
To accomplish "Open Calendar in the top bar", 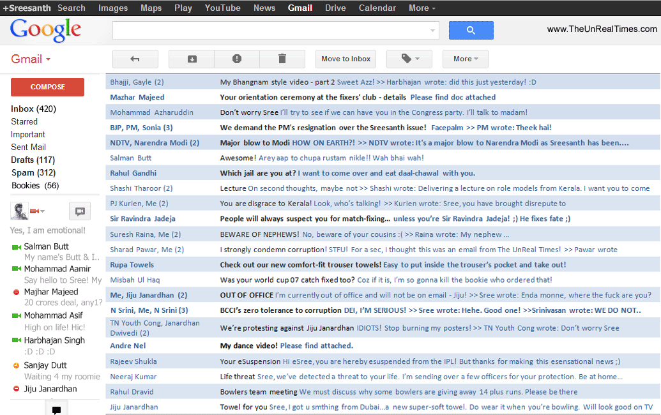I will coord(377,8).
